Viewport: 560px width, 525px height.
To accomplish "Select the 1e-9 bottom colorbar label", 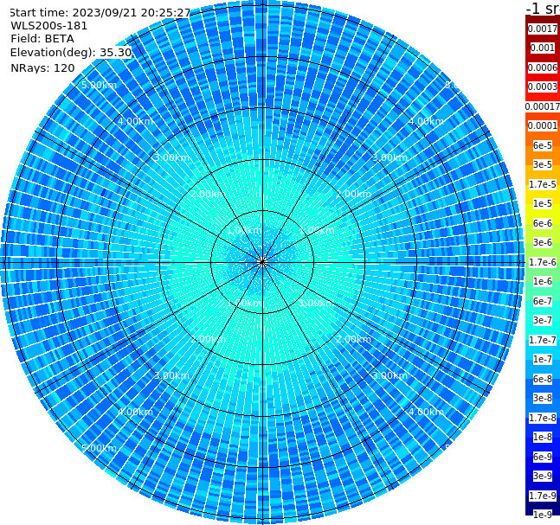I will [543, 515].
